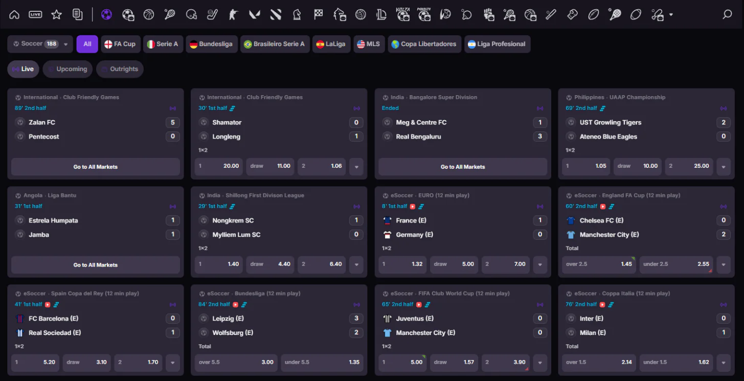
Task: Expand more markets for FC Barcelona (E) match
Action: 173,363
